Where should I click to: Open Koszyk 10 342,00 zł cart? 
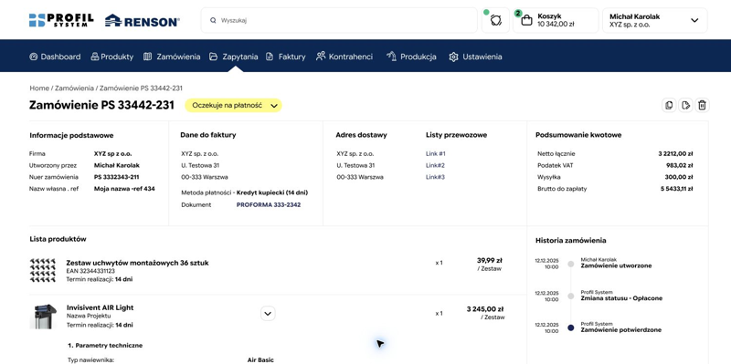(x=556, y=20)
